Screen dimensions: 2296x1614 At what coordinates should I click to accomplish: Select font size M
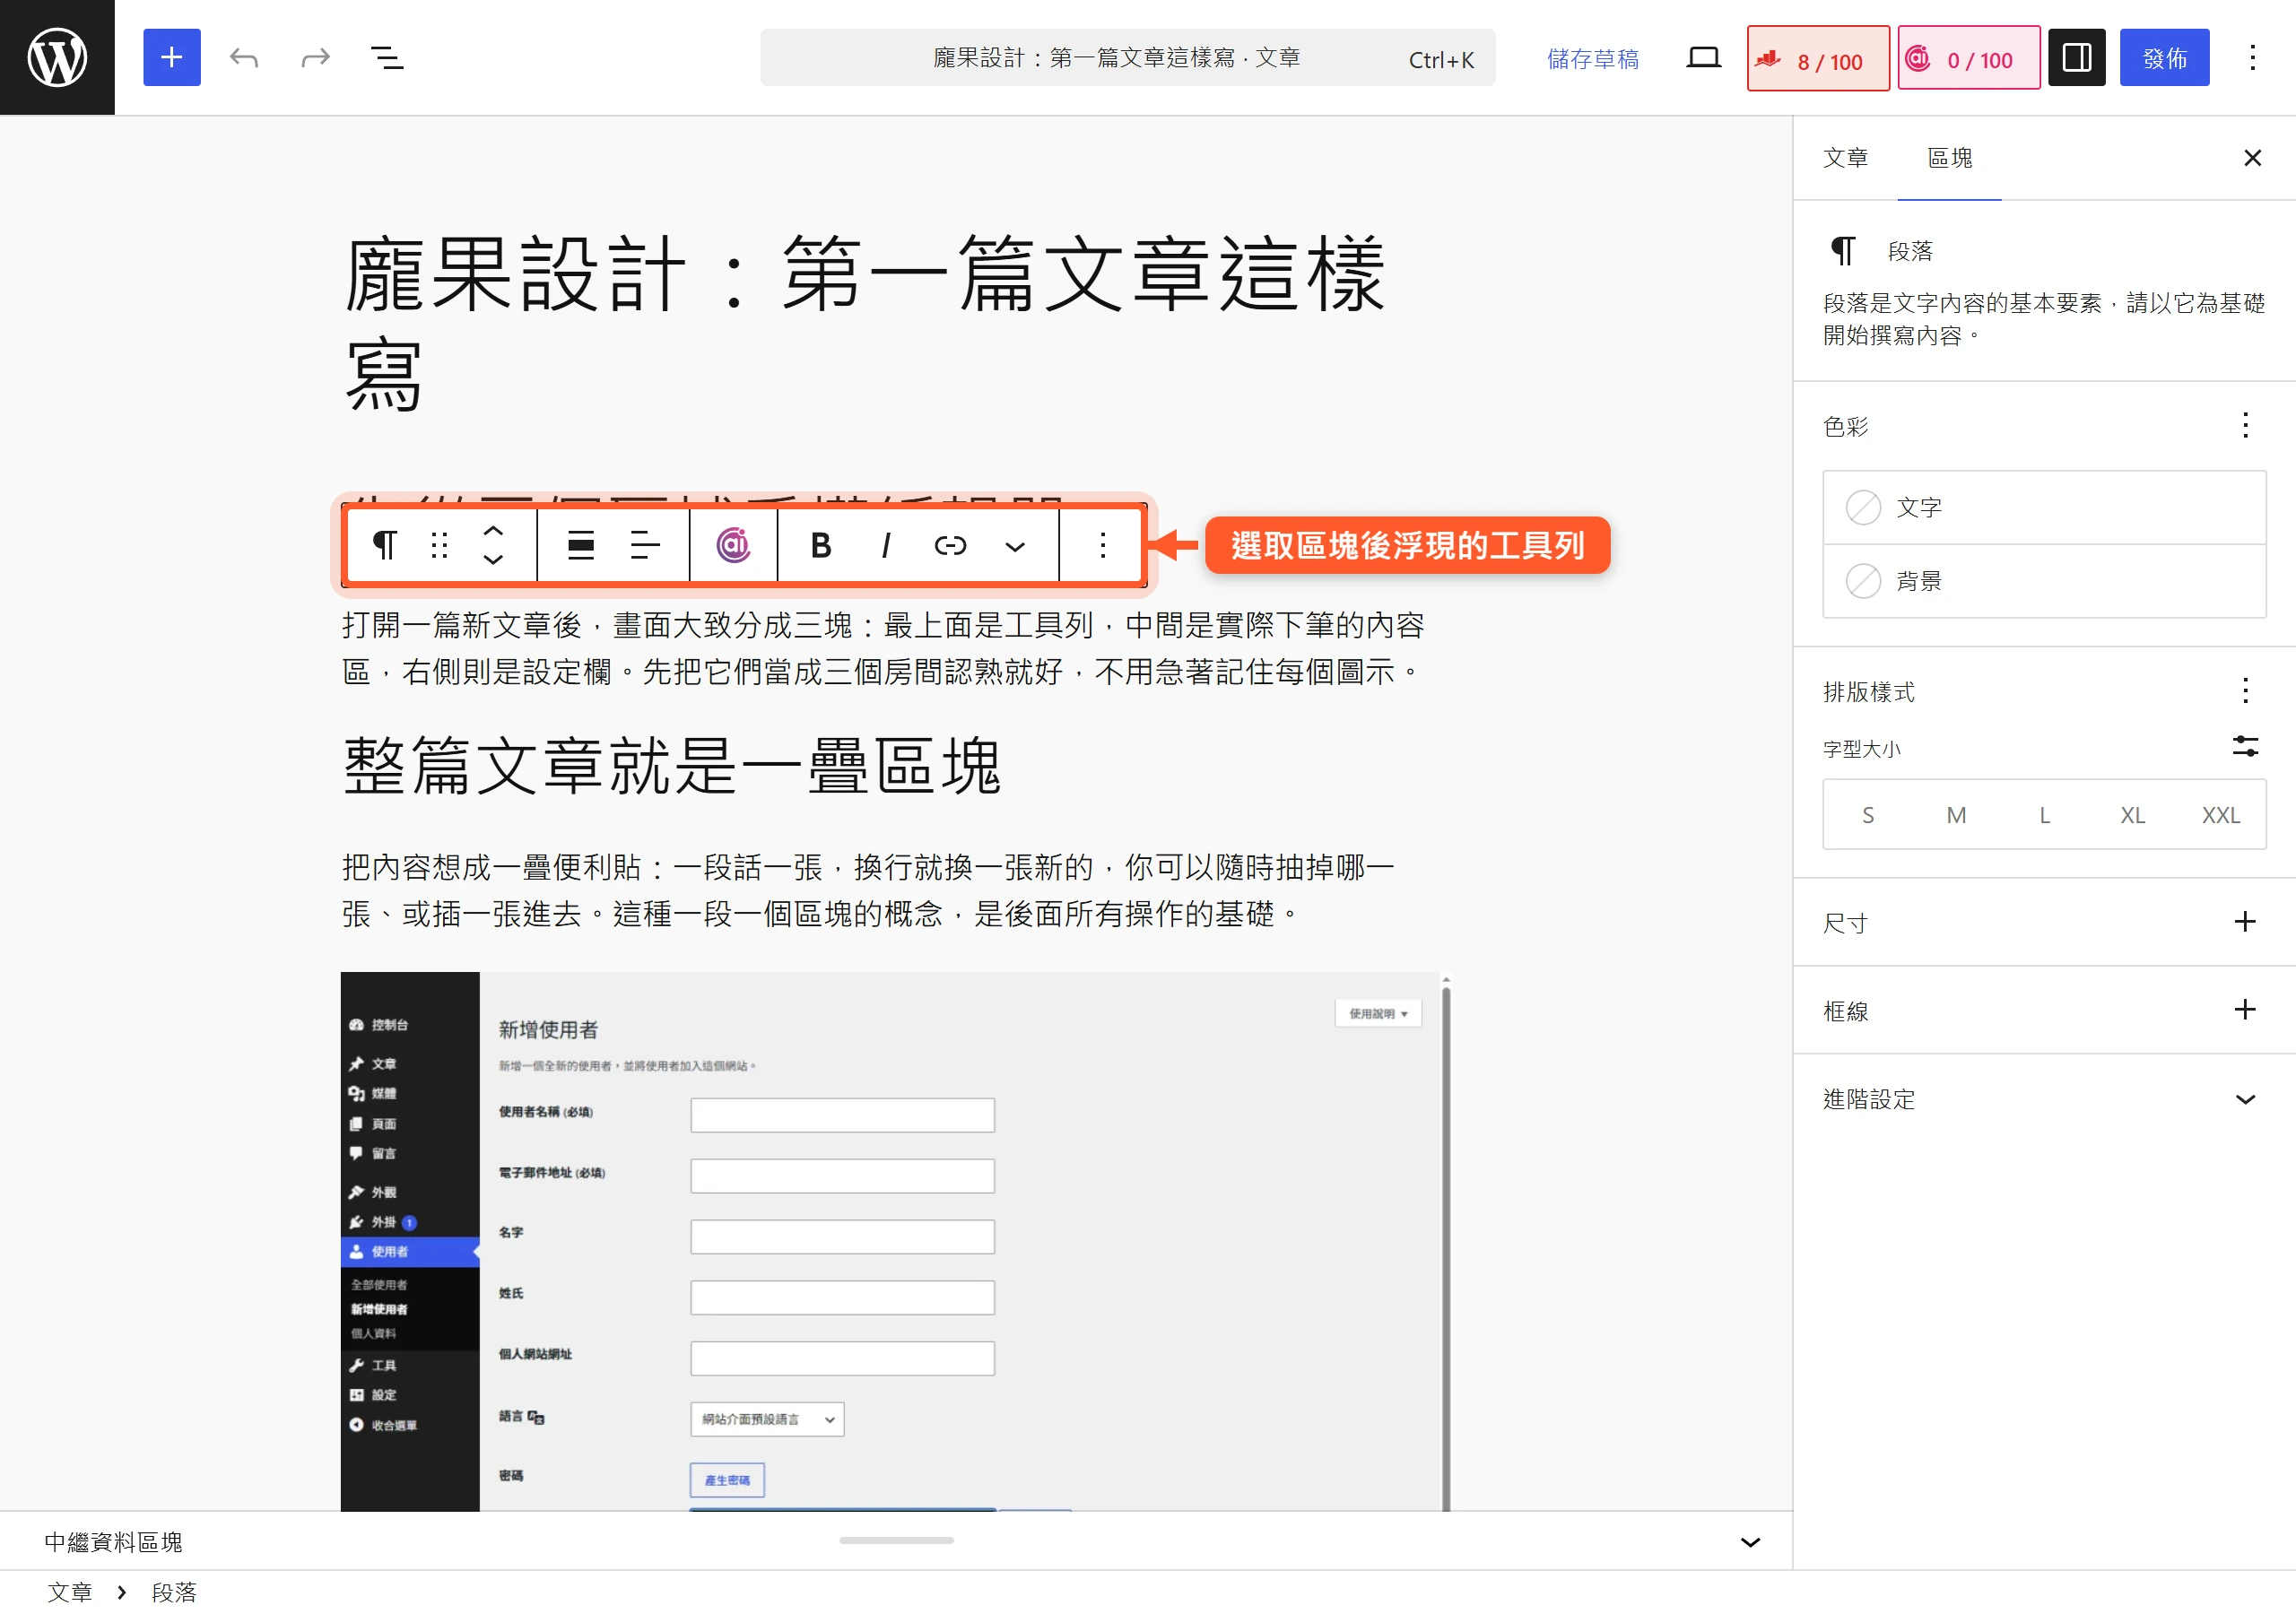point(1956,815)
